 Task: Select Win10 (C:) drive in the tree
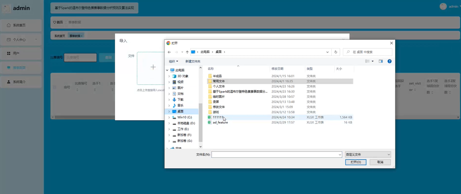pos(184,117)
